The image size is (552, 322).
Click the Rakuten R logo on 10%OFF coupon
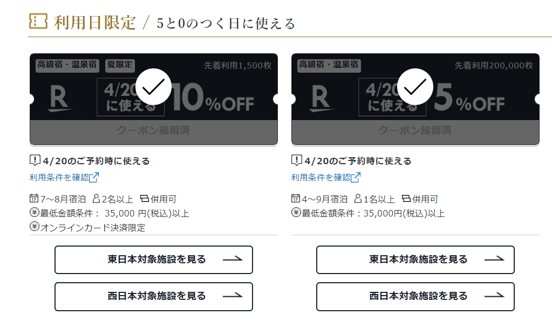pyautogui.click(x=59, y=99)
